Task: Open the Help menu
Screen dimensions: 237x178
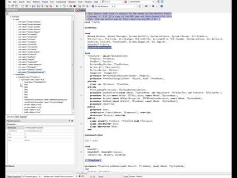Action: click(x=96, y=2)
